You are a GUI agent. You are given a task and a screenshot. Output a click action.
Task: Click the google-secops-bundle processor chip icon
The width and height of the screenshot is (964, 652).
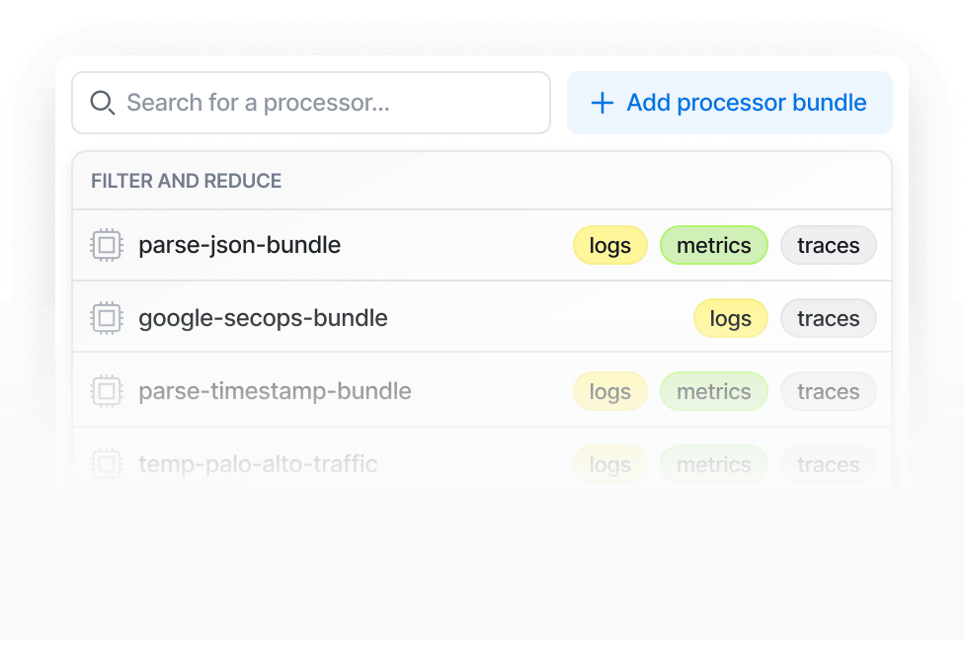(x=107, y=318)
